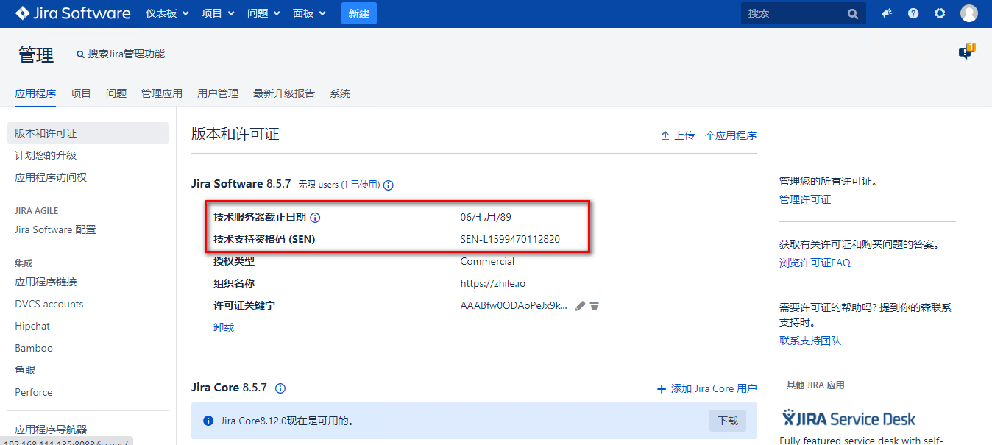Edit the license key with pencil icon
This screenshot has height=445, width=992.
point(578,305)
